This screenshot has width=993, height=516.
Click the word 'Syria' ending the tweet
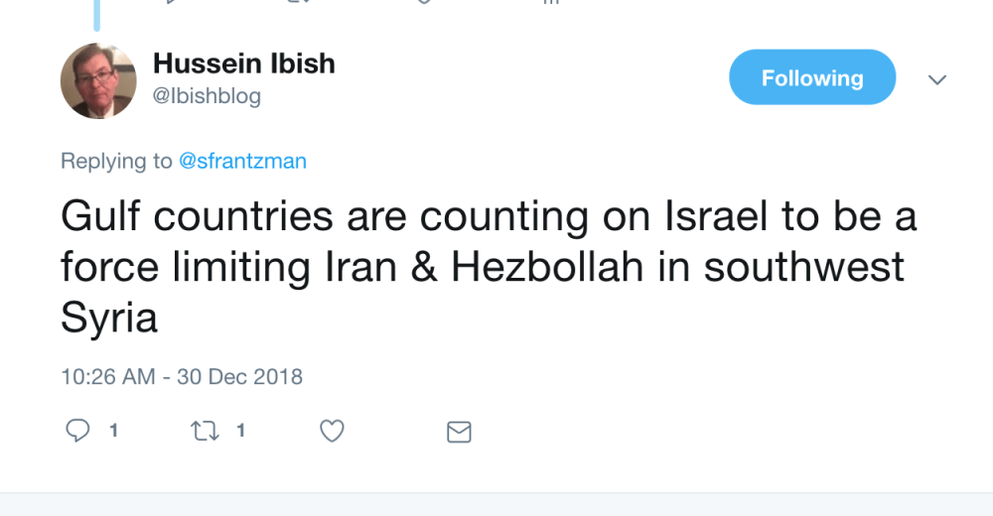tap(109, 319)
